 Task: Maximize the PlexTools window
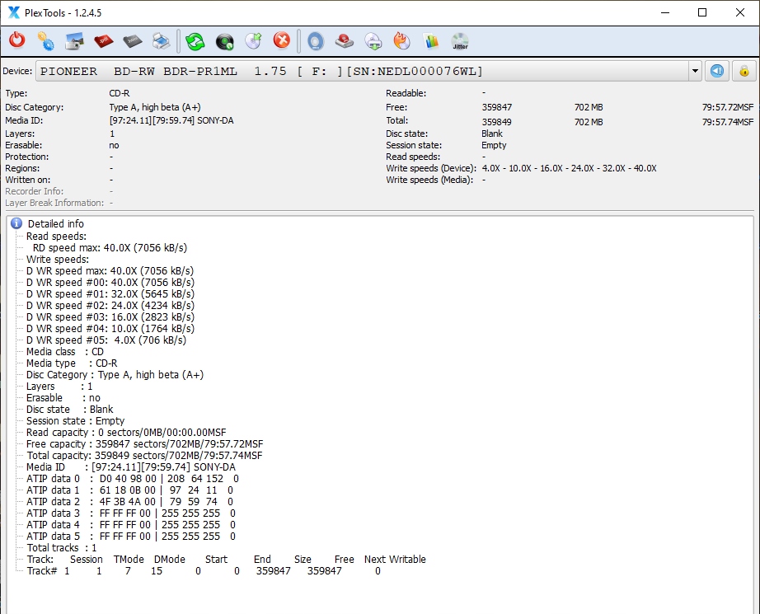(x=701, y=12)
